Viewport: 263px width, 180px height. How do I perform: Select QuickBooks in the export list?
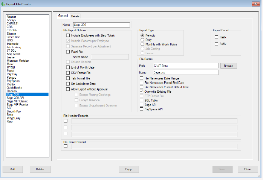point(28,88)
